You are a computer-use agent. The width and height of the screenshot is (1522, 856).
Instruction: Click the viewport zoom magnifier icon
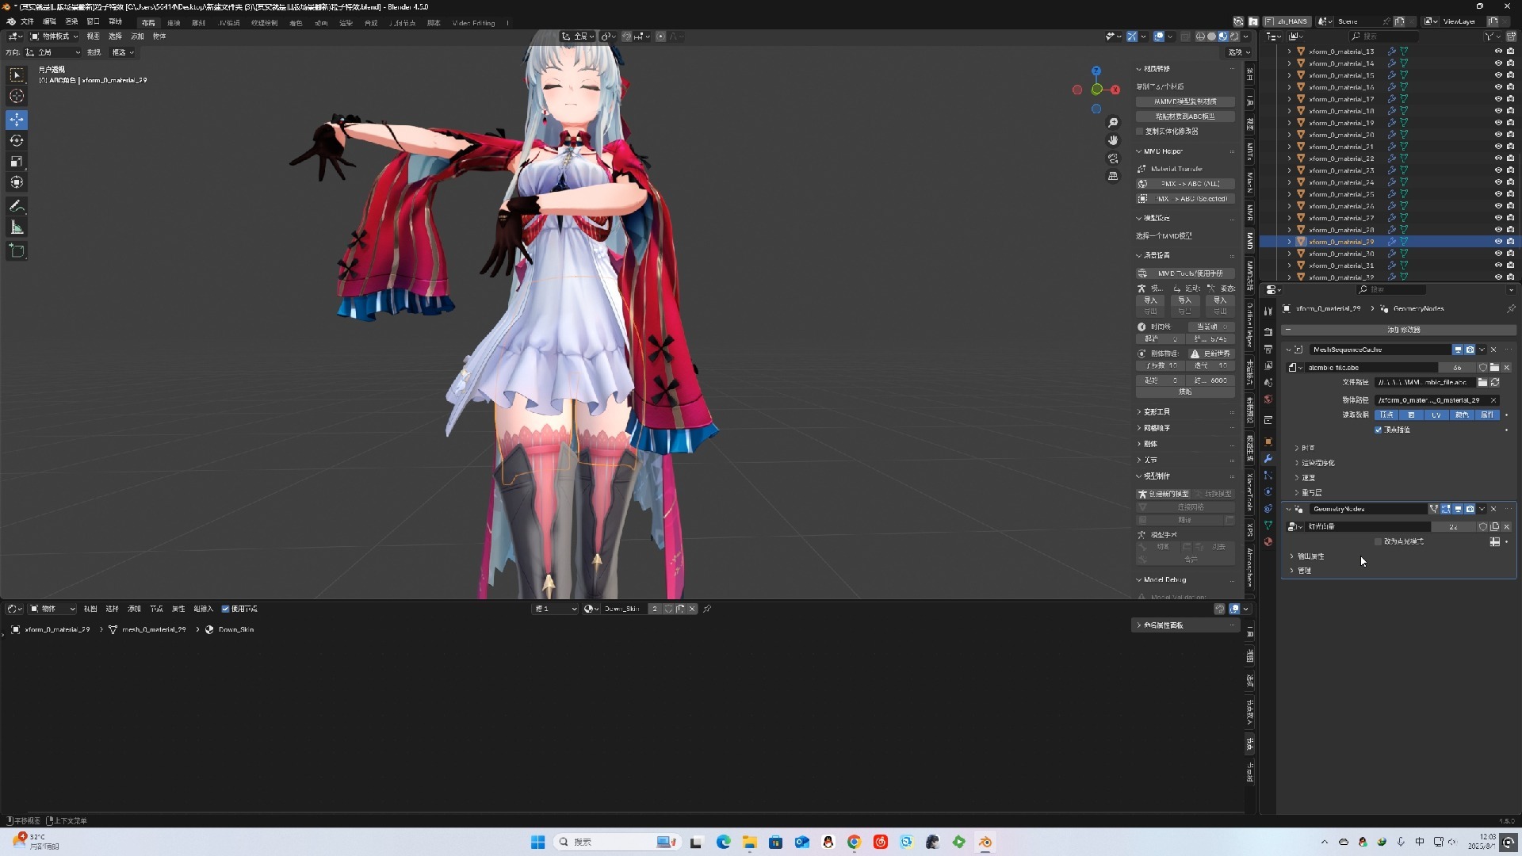pos(1113,123)
